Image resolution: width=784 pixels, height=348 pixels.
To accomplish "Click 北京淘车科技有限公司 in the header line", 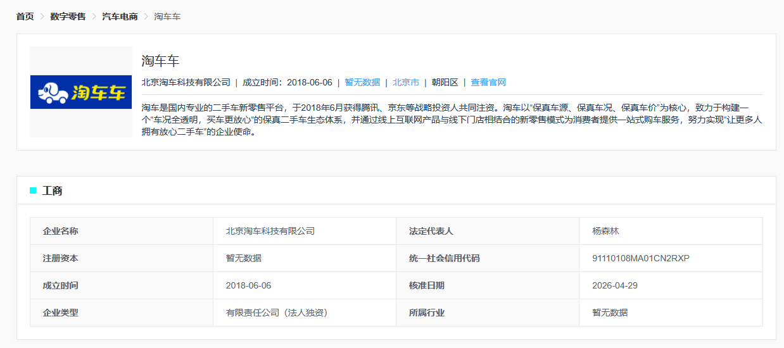I will click(x=186, y=82).
